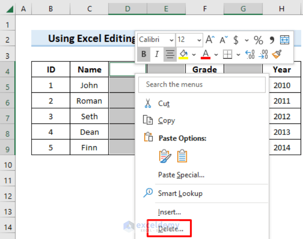Select column C header
The image size is (303, 239).
pyautogui.click(x=89, y=9)
